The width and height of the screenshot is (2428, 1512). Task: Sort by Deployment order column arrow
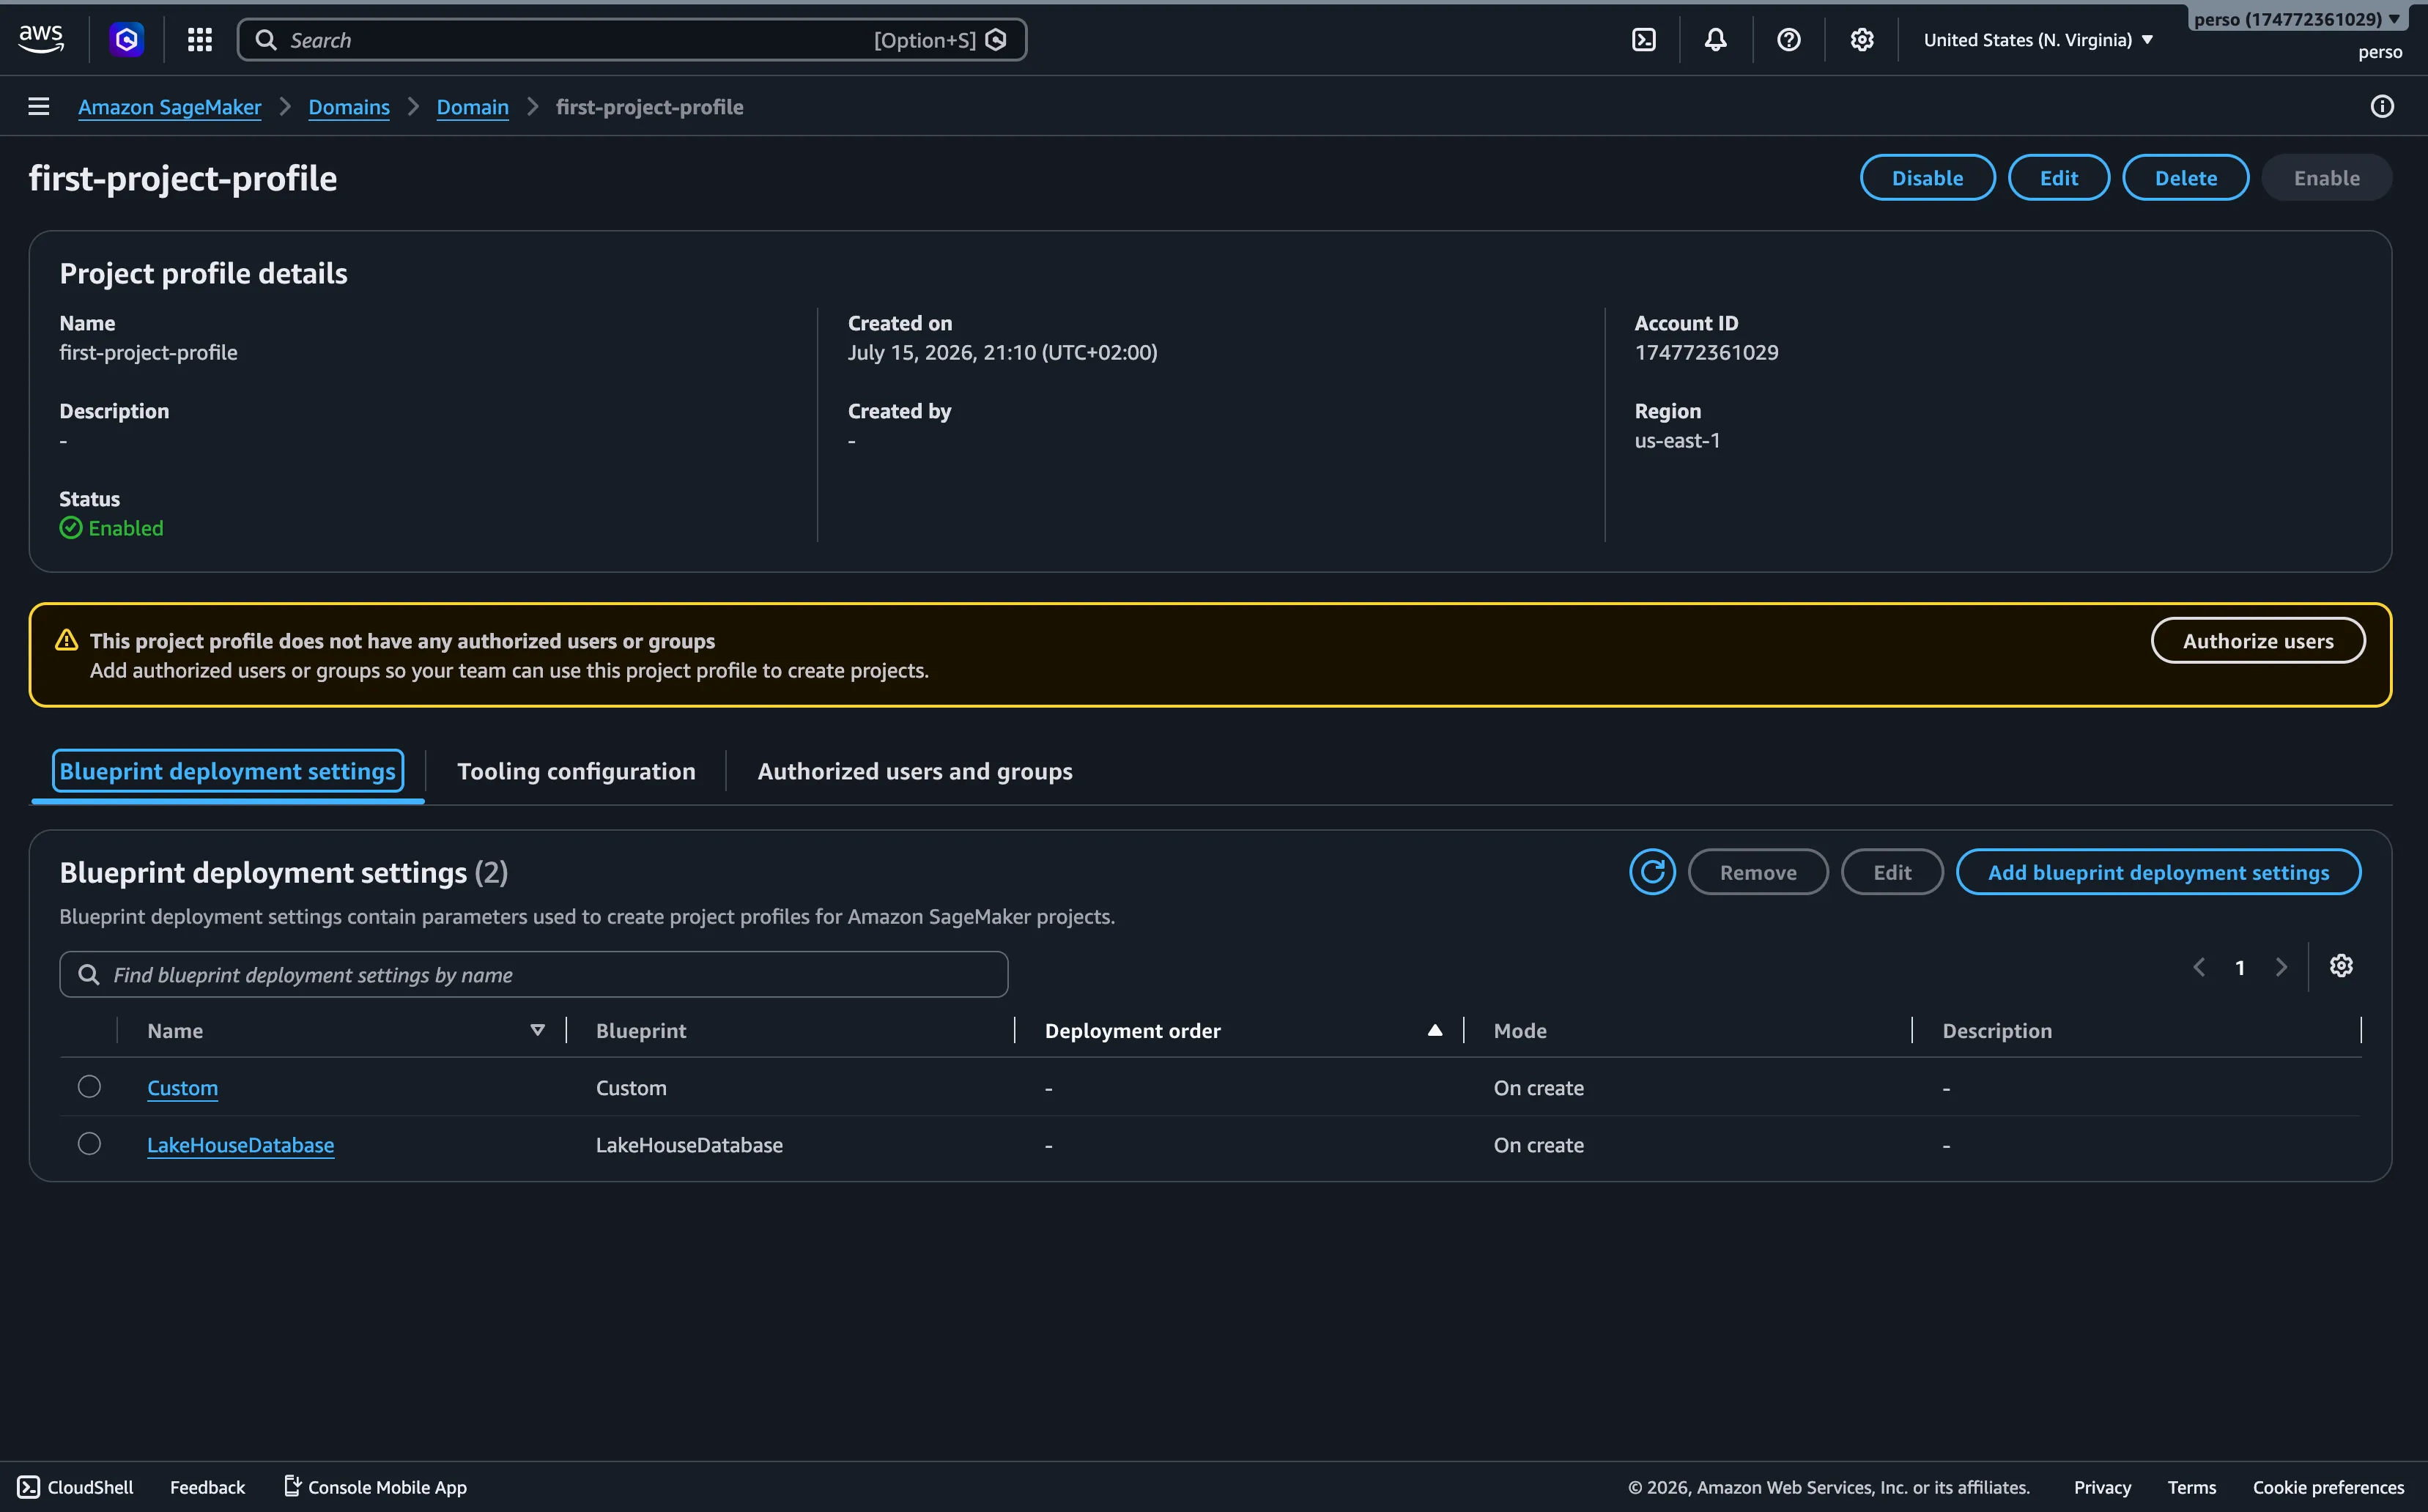[1435, 1030]
